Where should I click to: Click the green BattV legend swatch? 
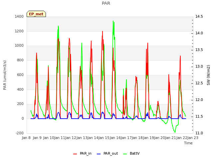coord(125,154)
